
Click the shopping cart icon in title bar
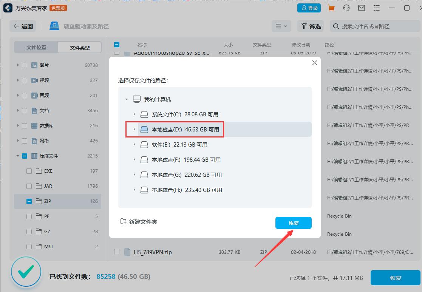pos(331,8)
